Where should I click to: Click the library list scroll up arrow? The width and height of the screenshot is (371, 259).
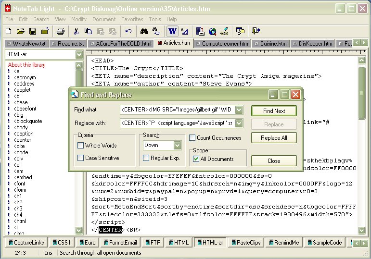79,65
